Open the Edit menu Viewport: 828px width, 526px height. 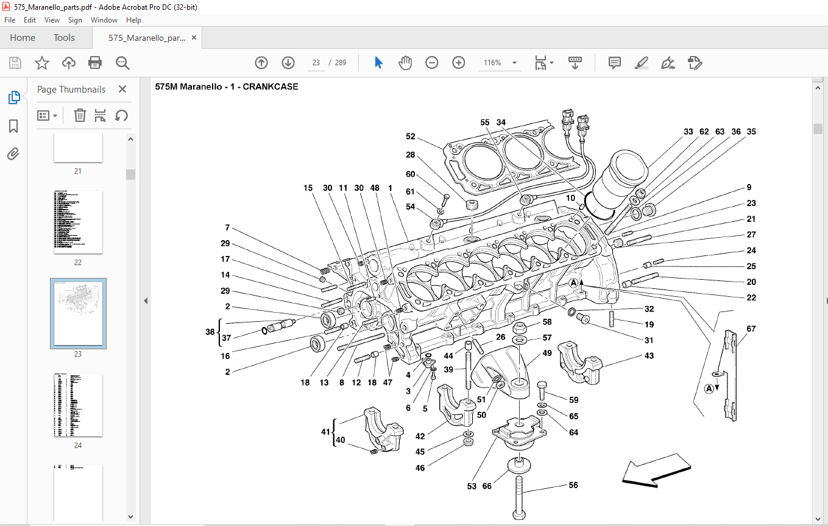pyautogui.click(x=30, y=20)
